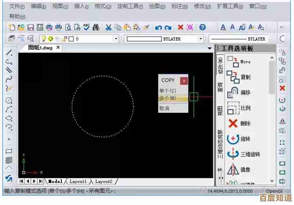
Task: Click the 偏移 (Offset) tool icon
Action: point(233,93)
